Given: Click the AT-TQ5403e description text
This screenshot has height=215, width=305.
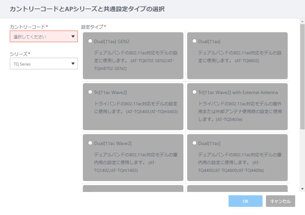Looking at the screenshot, I should coord(240,111).
